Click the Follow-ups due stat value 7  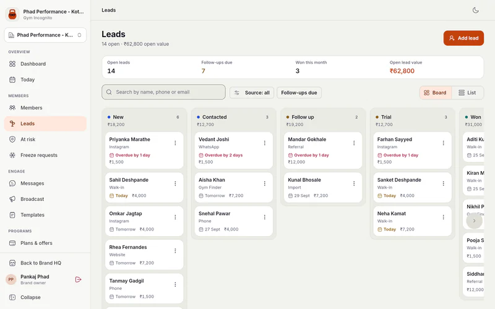tap(204, 71)
